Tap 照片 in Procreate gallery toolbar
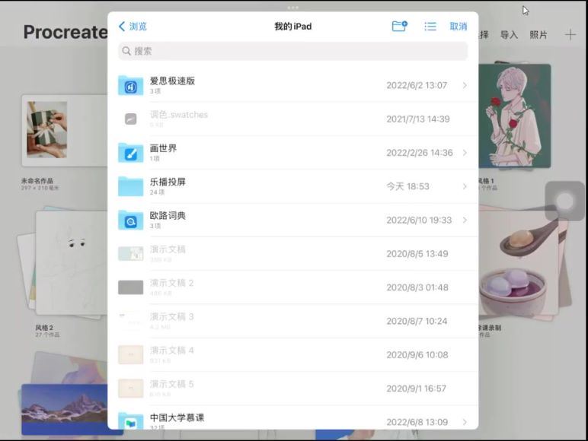 pos(538,35)
